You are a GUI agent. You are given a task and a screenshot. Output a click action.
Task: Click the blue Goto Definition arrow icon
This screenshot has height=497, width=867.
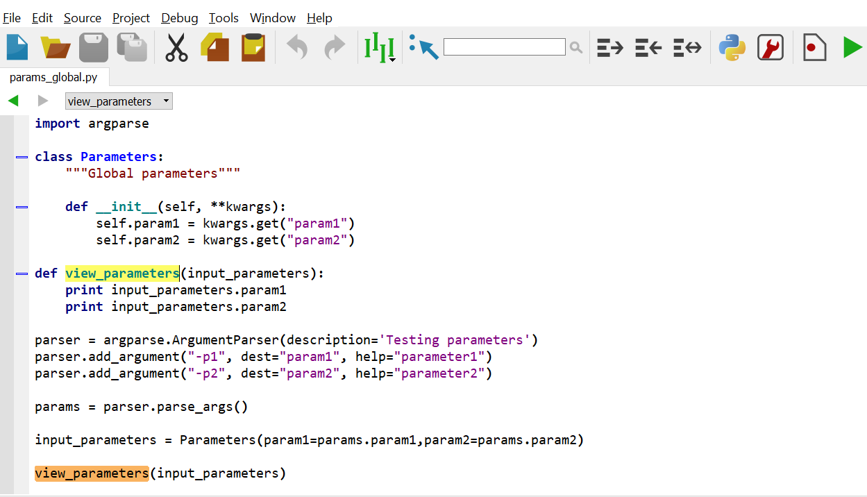coord(424,47)
